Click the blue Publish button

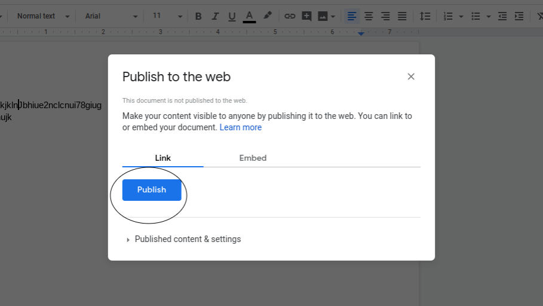point(152,189)
